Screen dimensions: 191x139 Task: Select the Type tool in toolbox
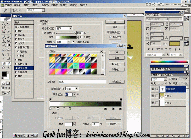pos(8,54)
